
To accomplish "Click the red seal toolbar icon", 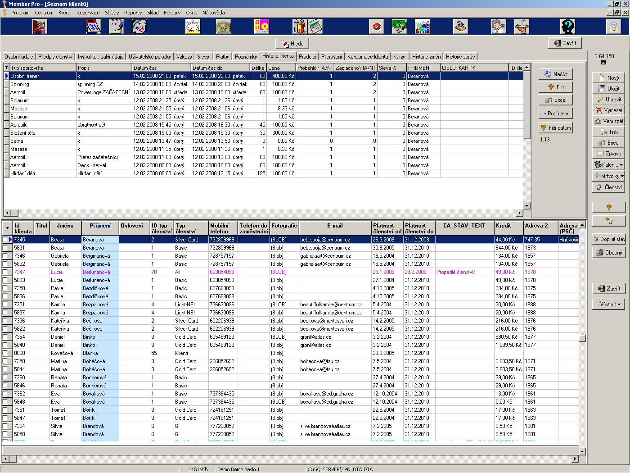I will pos(377,27).
